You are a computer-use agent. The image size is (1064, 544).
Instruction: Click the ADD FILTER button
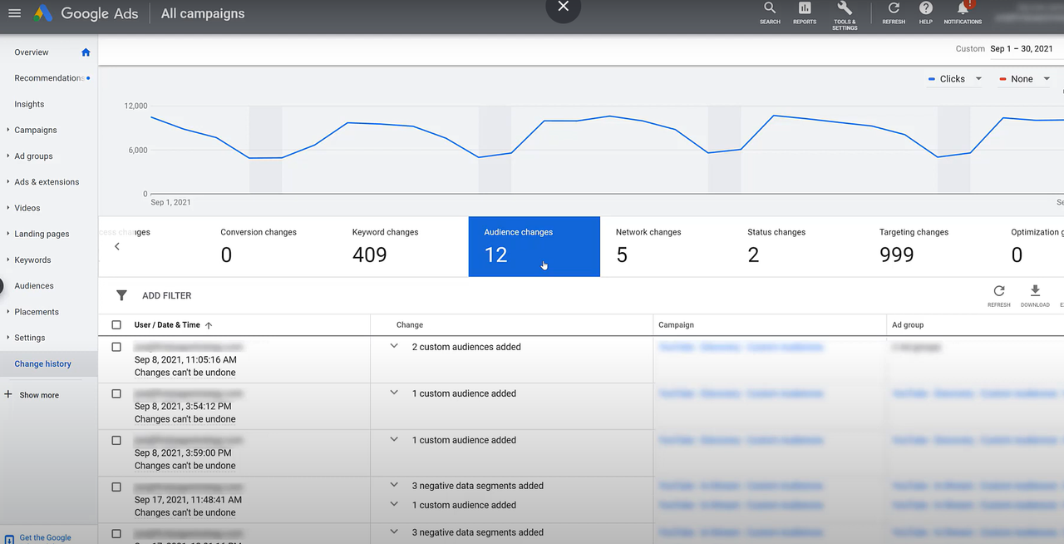coord(166,295)
